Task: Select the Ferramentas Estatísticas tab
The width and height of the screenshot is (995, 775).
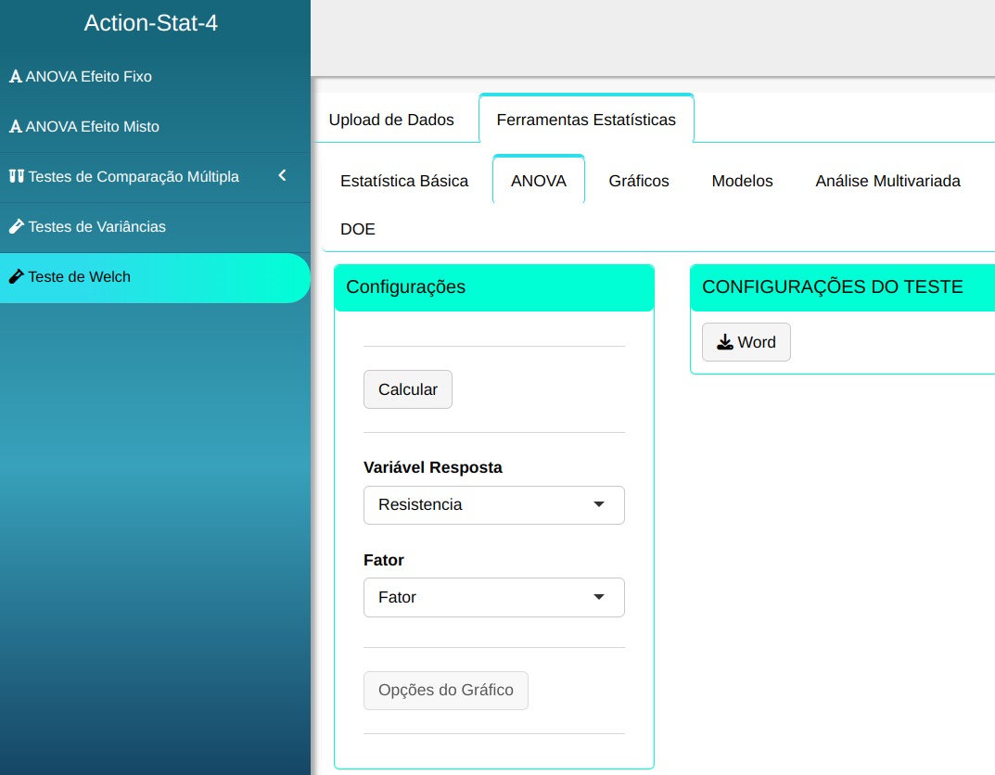Action: 586,120
